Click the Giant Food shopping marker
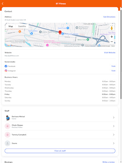This screenshot has width=122, height=163. tap(68, 28)
